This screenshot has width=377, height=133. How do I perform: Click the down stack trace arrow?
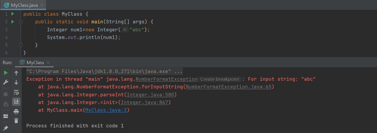(16, 82)
